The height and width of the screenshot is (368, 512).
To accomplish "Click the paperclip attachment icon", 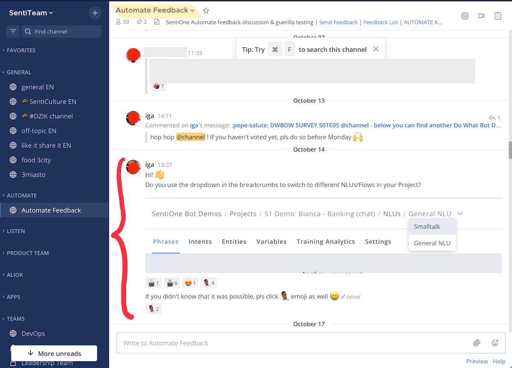I will point(477,343).
